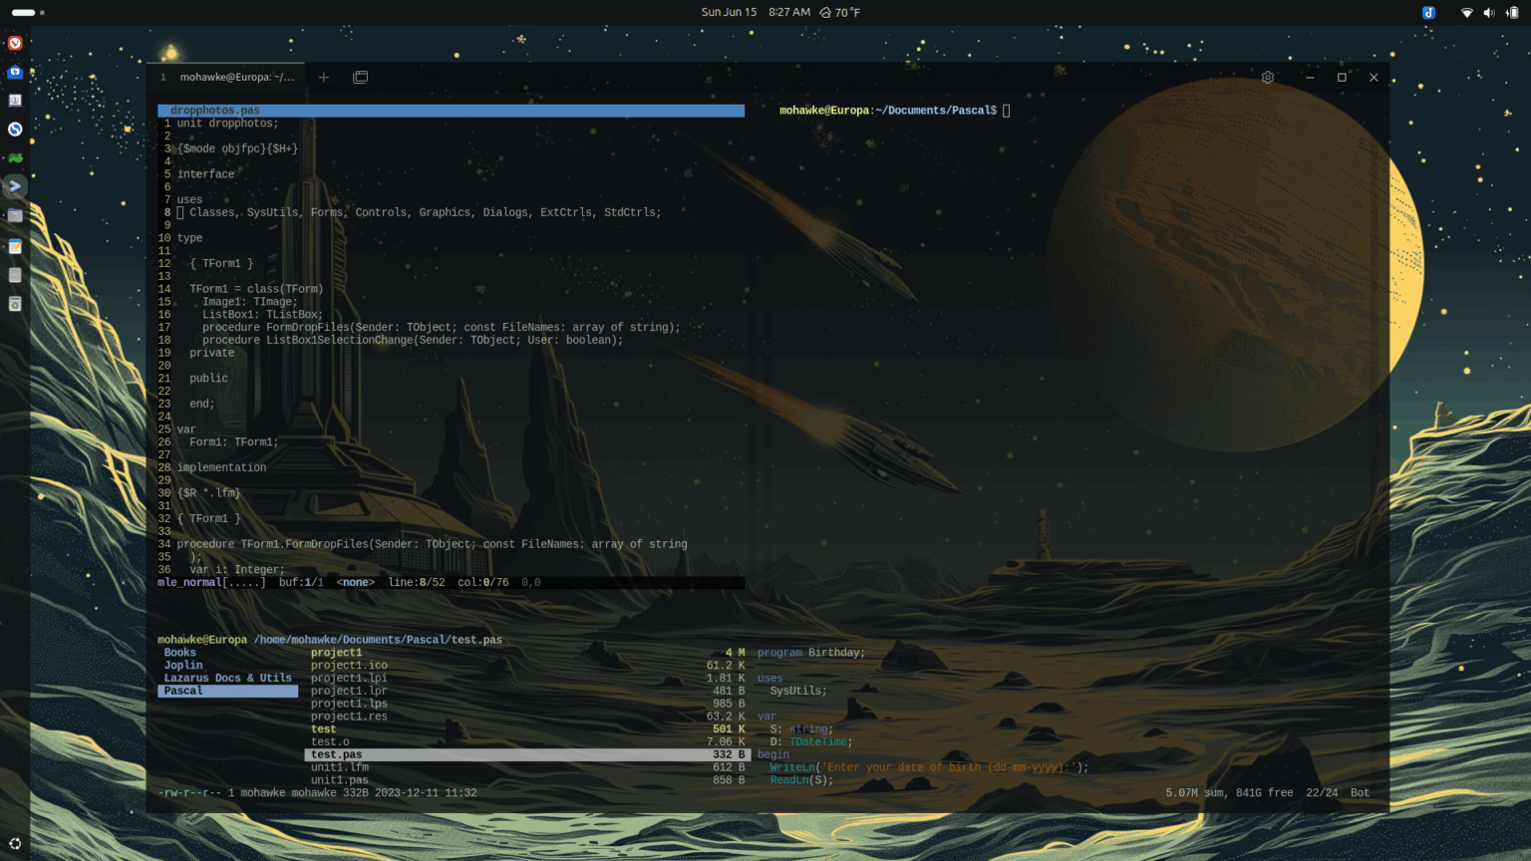
Task: Select the dropphotos.pas tab in the editor
Action: (x=215, y=111)
